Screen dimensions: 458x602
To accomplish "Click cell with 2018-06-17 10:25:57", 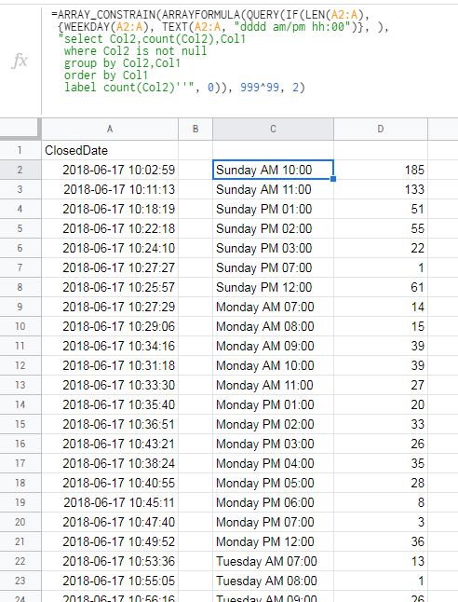I will (x=110, y=287).
